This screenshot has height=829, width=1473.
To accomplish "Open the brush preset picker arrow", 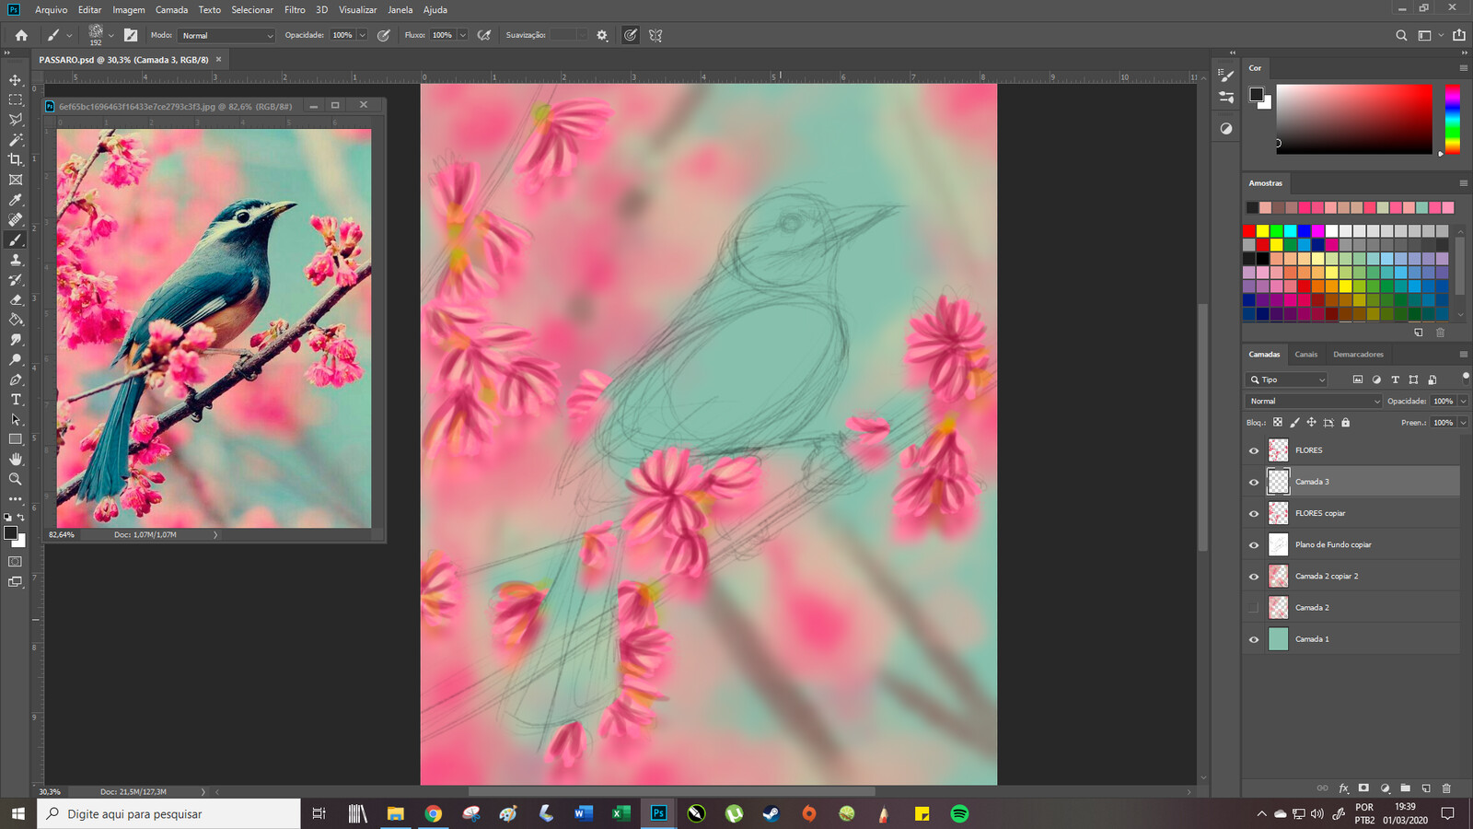I will pos(111,35).
